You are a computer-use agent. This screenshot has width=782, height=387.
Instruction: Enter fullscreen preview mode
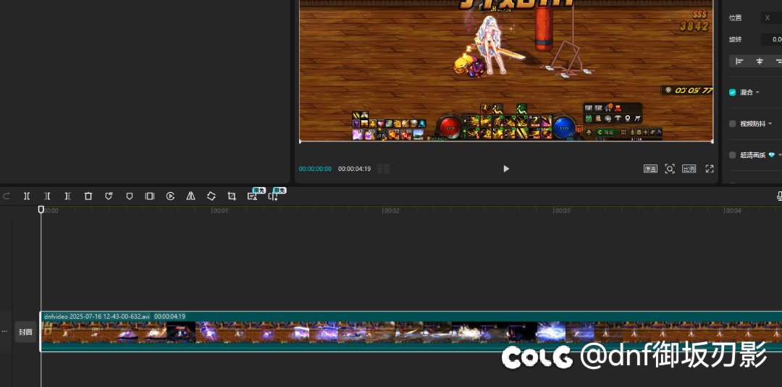[x=710, y=169]
